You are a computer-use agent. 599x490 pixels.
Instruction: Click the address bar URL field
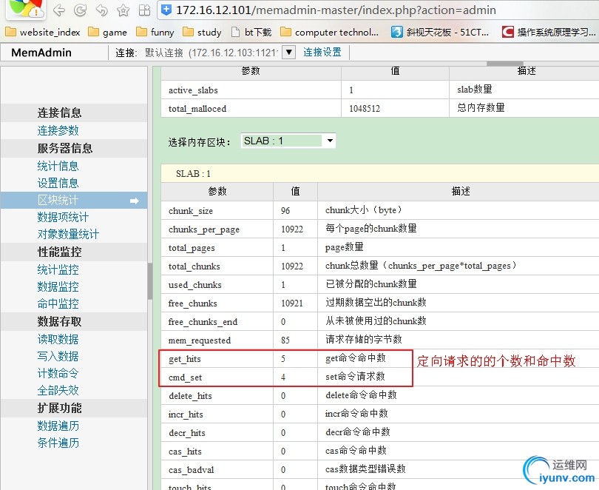click(x=376, y=10)
